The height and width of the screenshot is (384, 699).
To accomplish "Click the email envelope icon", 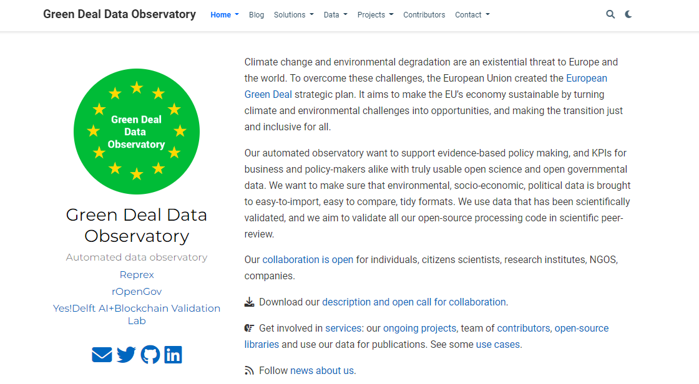I will 102,355.
